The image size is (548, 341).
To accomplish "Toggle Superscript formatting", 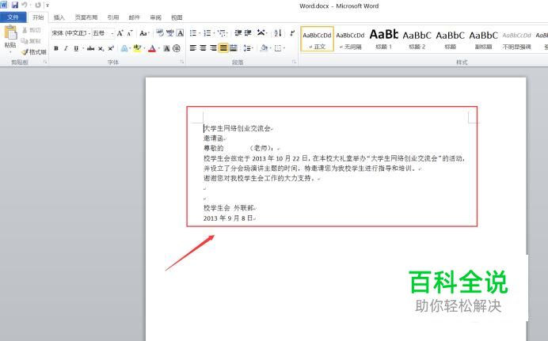I will click(111, 48).
